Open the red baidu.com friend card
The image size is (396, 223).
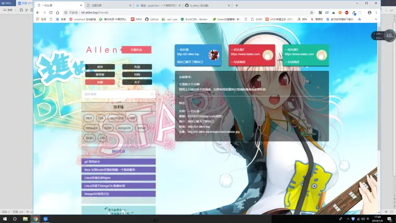point(252,55)
